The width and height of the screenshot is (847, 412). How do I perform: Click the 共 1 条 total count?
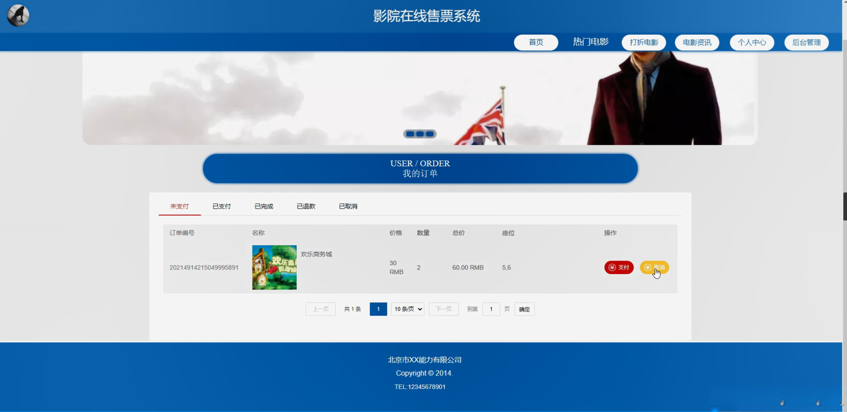(353, 309)
